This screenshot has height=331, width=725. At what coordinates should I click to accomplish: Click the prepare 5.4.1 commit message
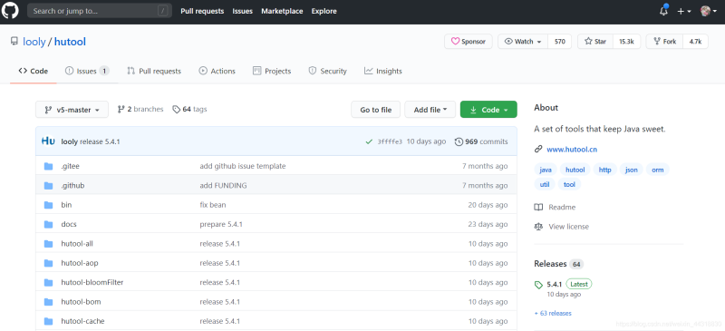(221, 225)
